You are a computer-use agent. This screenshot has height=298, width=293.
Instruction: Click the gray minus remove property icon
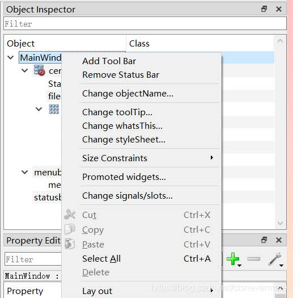(254, 259)
